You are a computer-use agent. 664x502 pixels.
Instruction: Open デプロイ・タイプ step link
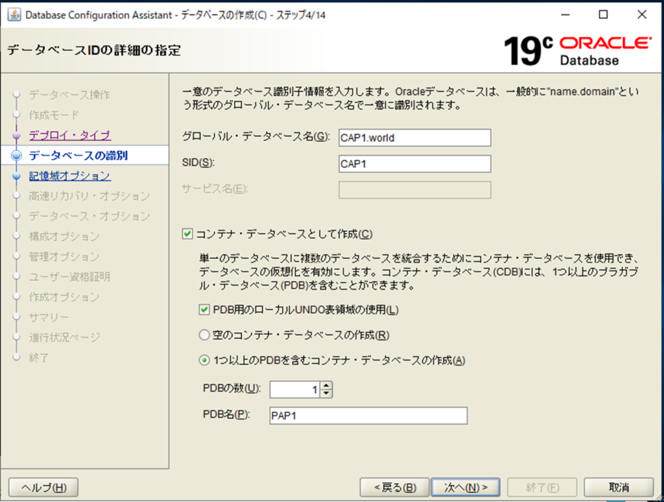70,136
